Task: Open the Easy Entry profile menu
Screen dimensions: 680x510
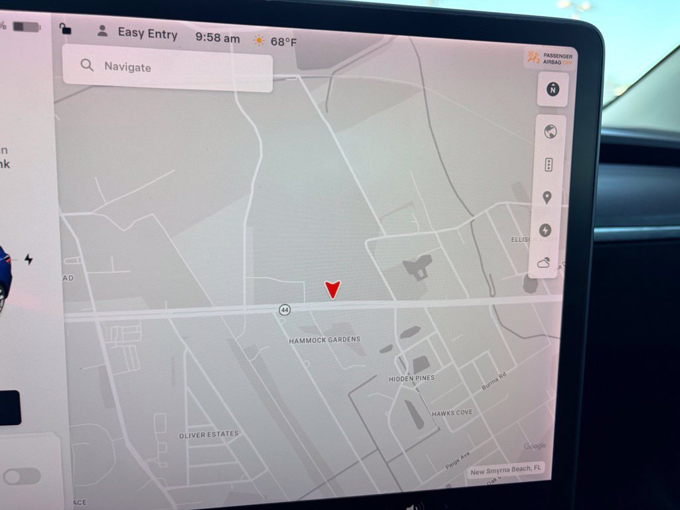Action: coord(148,33)
